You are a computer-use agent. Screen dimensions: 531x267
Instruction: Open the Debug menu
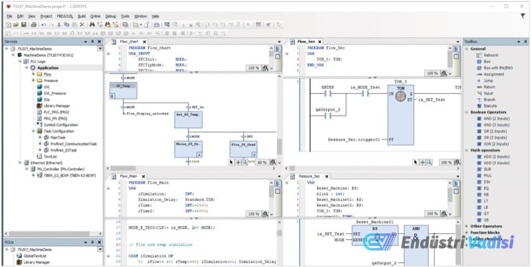(x=110, y=15)
